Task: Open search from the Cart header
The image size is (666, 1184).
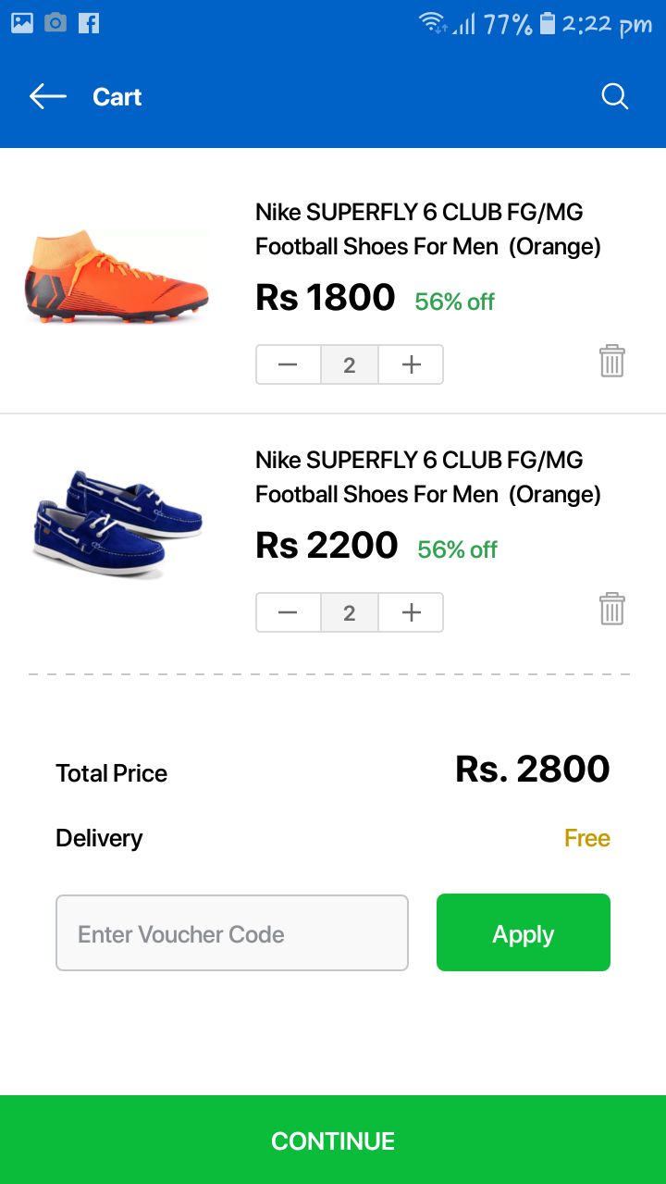Action: point(615,96)
